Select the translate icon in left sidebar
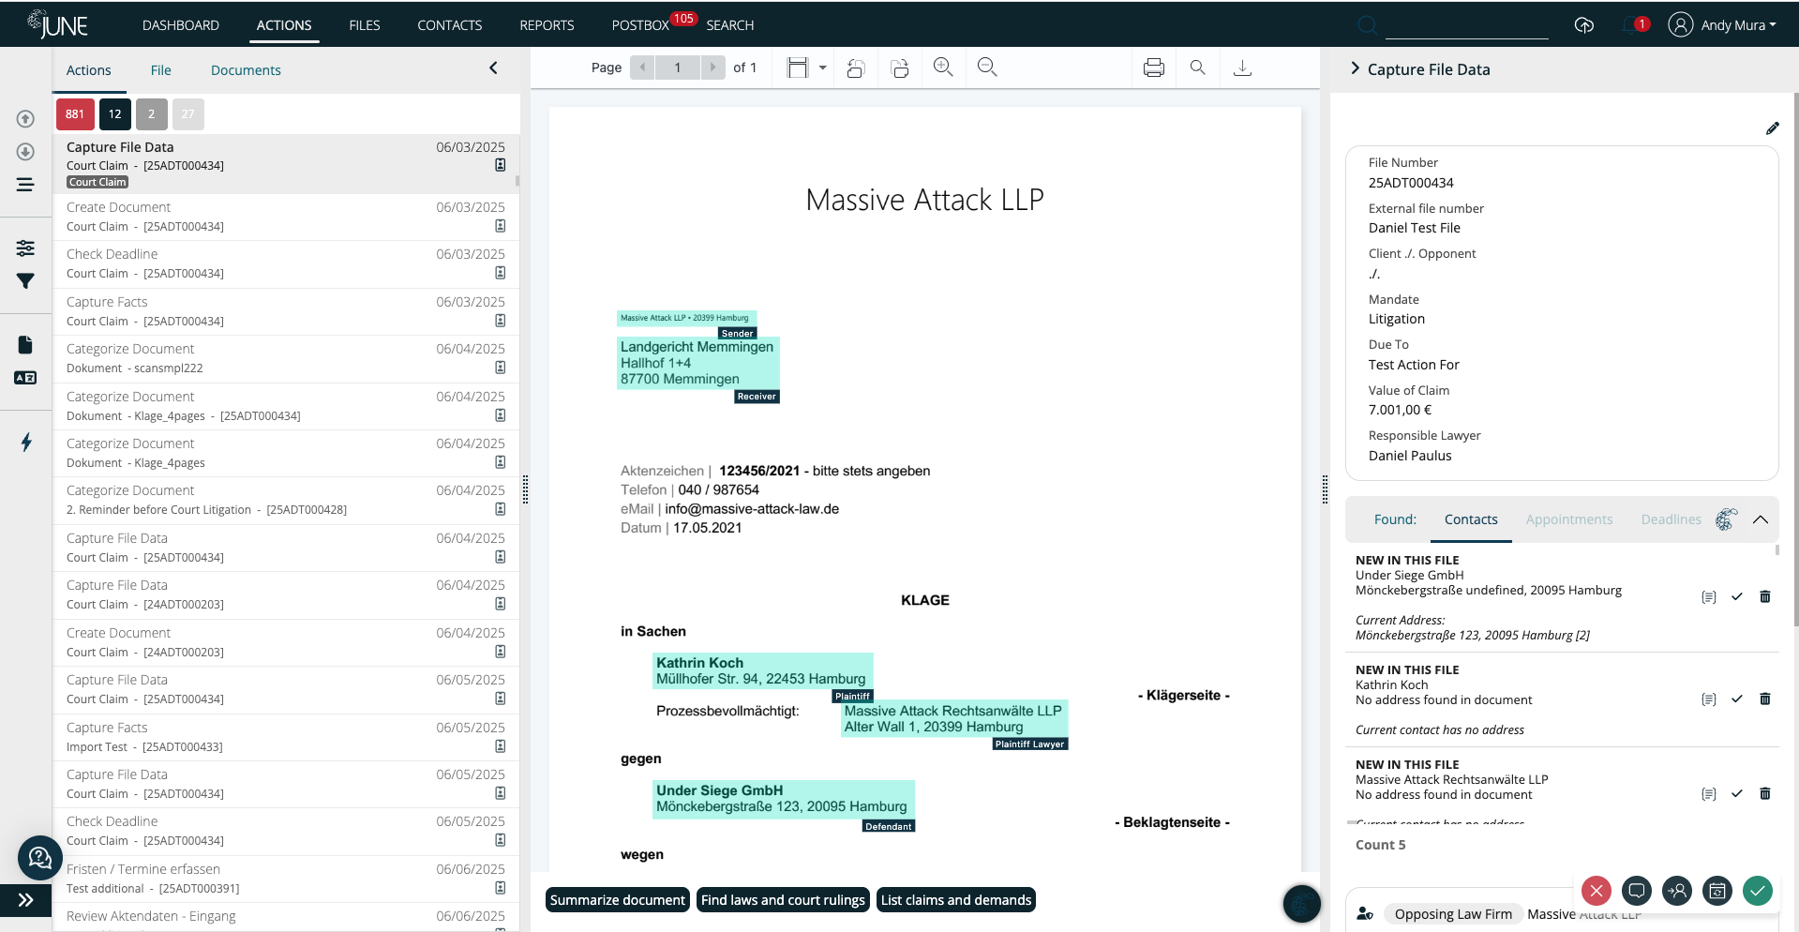Viewport: 1799px width, 932px height. [25, 378]
